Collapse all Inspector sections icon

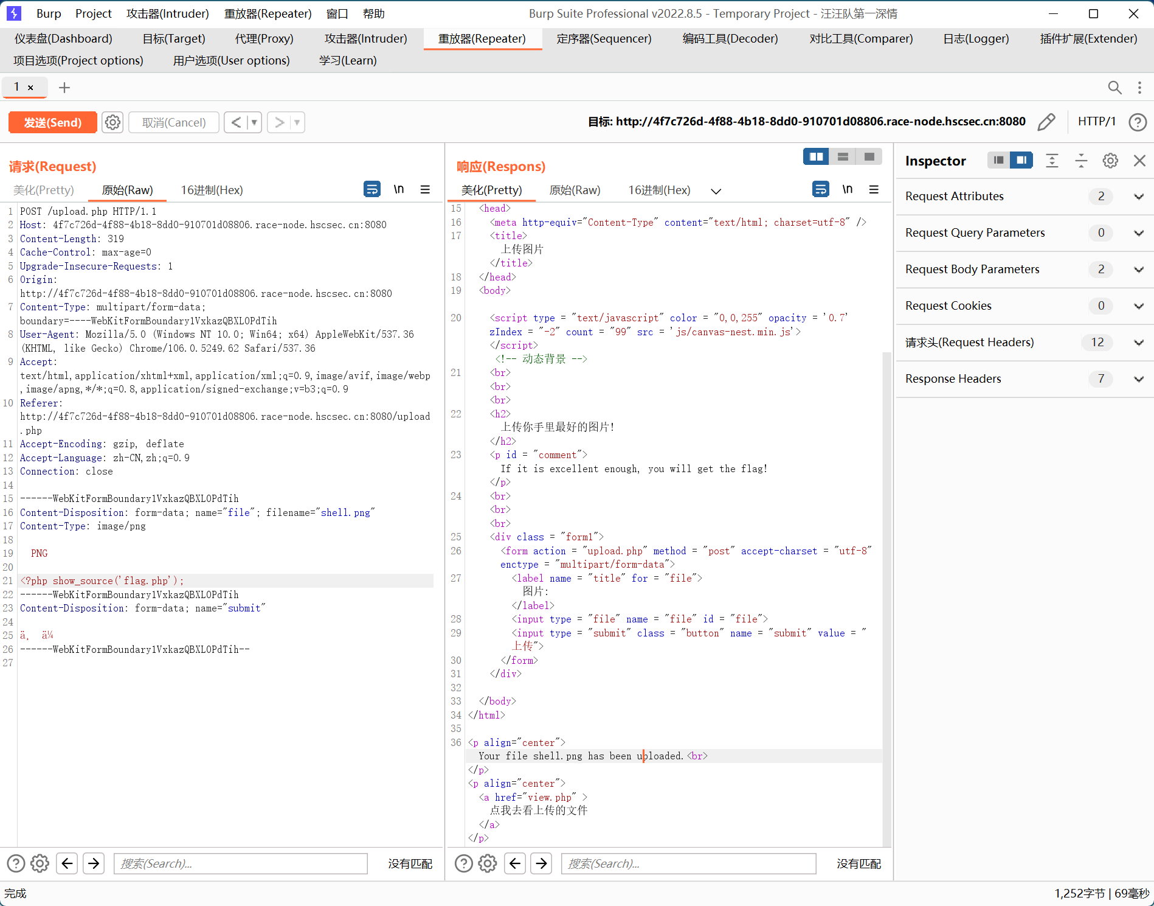[1081, 161]
